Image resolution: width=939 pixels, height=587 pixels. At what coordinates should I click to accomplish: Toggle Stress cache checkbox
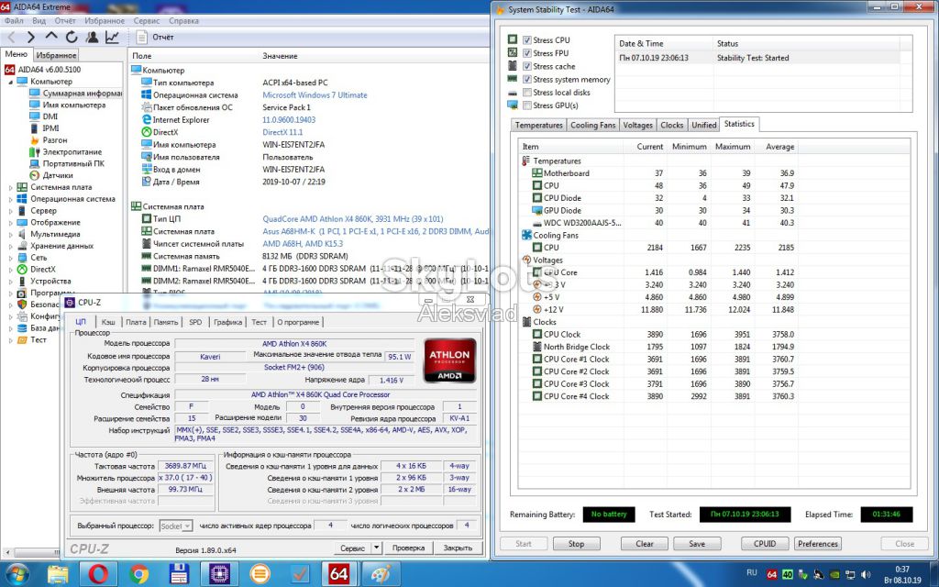[527, 66]
